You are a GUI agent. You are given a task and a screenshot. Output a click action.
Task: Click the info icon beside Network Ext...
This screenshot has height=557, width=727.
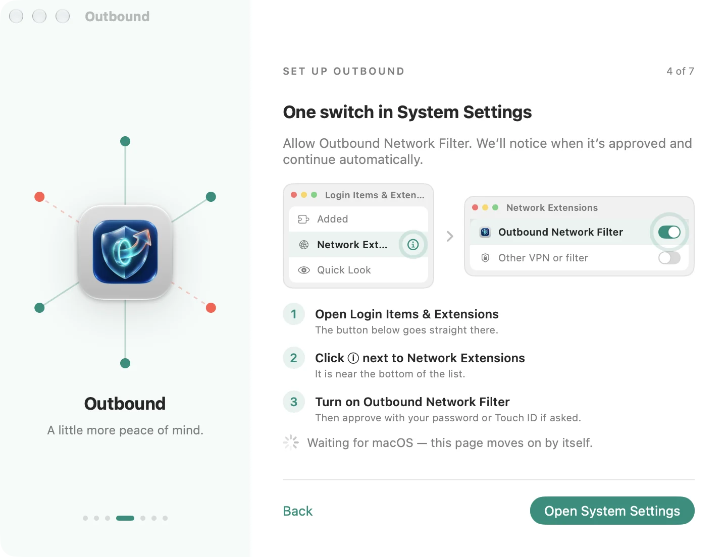coord(413,245)
